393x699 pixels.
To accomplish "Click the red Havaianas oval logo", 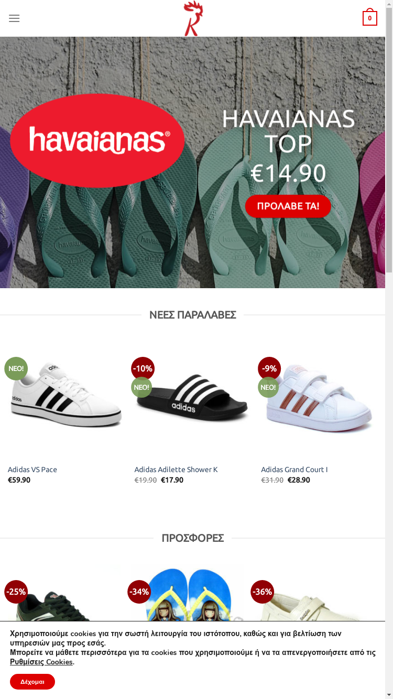I will pos(97,140).
